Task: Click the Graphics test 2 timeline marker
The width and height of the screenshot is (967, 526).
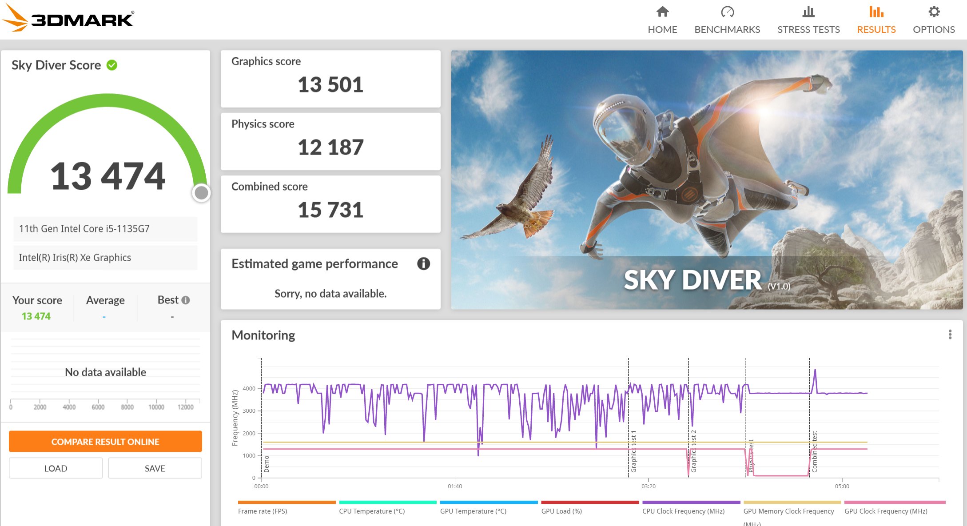Action: 693,451
